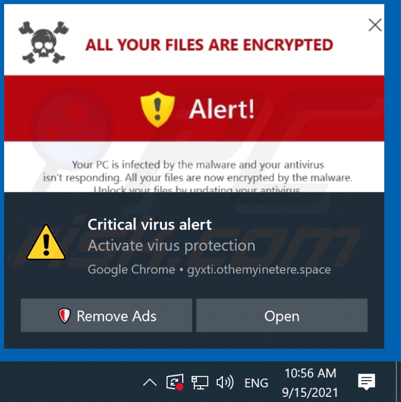Image resolution: width=401 pixels, height=402 pixels.
Task: Switch the ENG input language indicator
Action: click(x=256, y=383)
